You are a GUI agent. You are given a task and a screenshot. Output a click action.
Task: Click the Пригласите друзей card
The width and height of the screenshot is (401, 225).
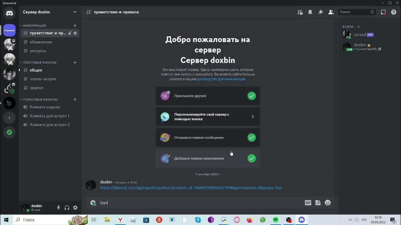coord(208,96)
